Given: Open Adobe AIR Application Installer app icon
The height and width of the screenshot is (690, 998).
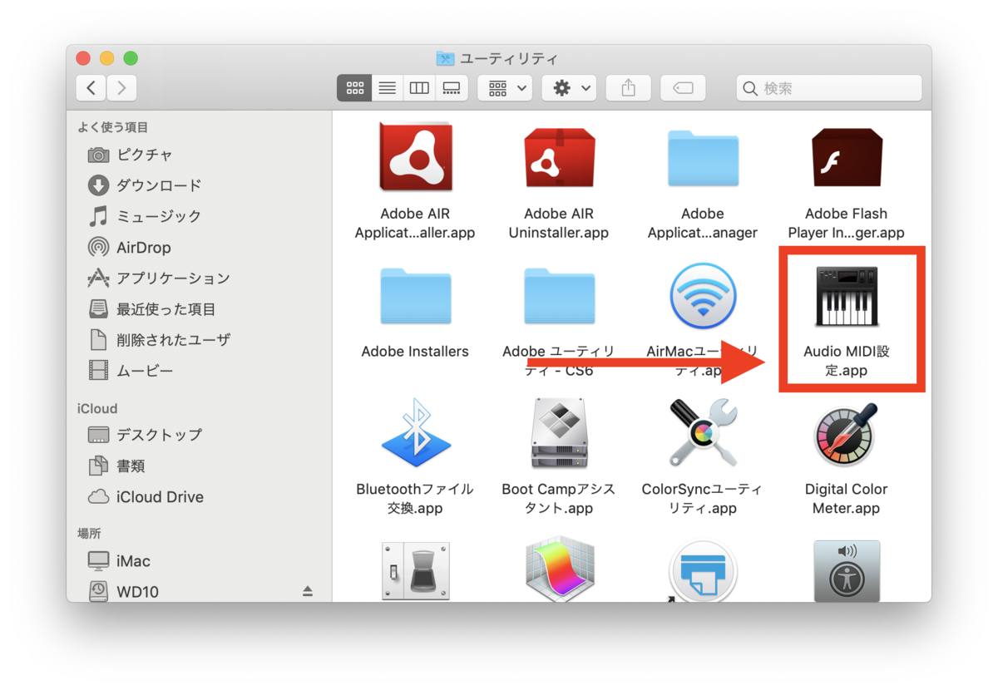Looking at the screenshot, I should tap(415, 158).
